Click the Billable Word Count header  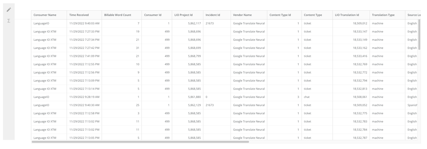pyautogui.click(x=118, y=15)
